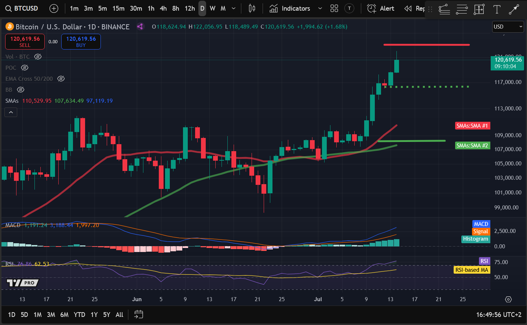Start bar Replay mode
The width and height of the screenshot is (527, 325).
pos(414,8)
